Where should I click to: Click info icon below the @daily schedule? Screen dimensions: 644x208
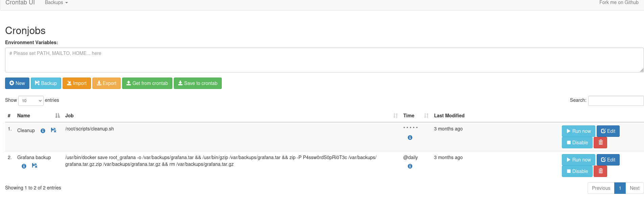click(x=410, y=166)
